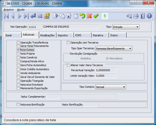The width and height of the screenshot is (156, 125).
Task: Open the Arquivo menu
Action: (8, 10)
